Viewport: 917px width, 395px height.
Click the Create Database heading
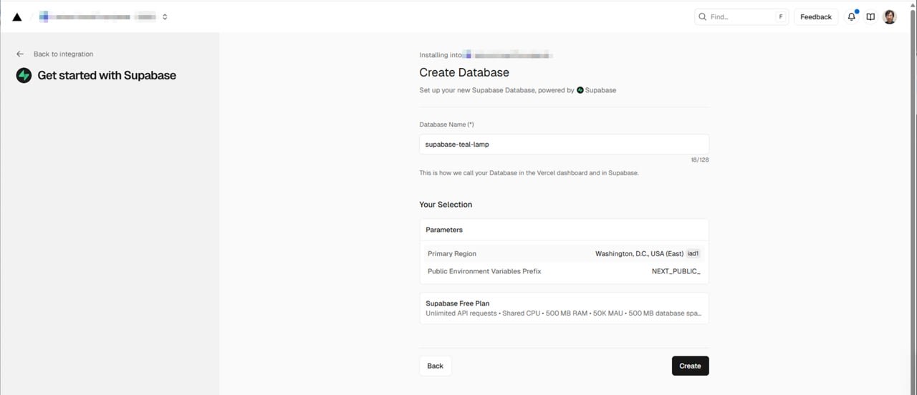[464, 72]
